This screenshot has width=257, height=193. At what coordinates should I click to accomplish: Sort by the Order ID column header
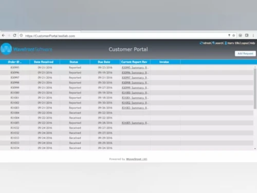[15, 62]
